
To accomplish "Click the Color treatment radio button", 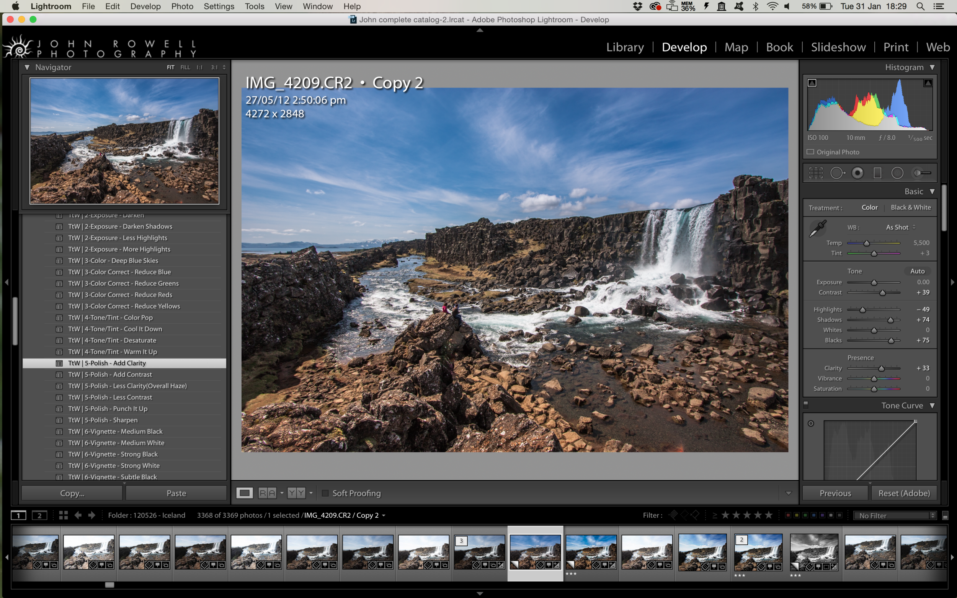I will tap(869, 207).
